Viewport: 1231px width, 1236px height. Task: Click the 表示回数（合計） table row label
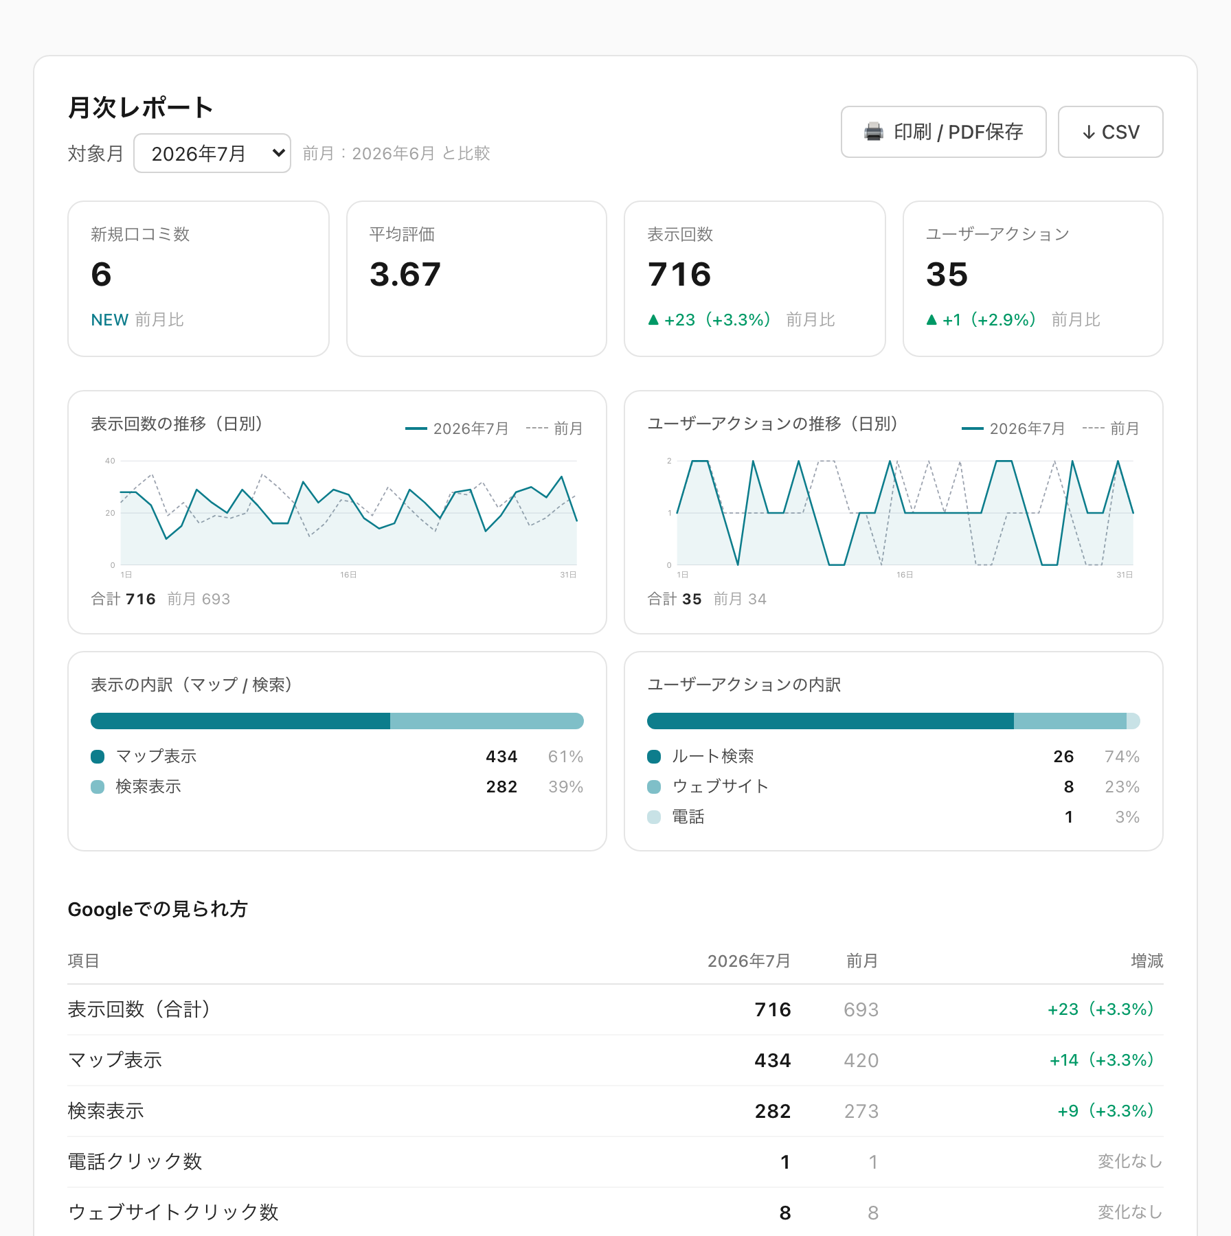pyautogui.click(x=139, y=1009)
